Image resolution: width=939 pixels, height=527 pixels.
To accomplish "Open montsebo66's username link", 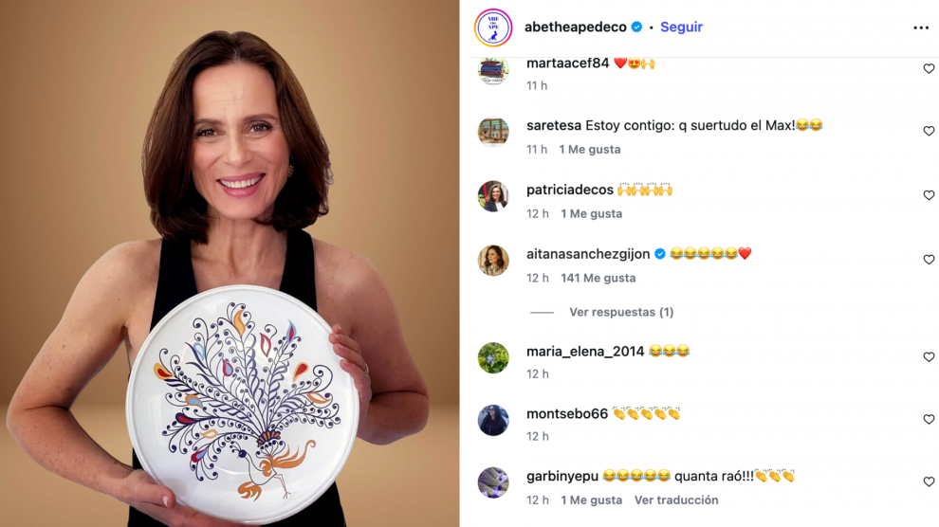I will coord(566,414).
